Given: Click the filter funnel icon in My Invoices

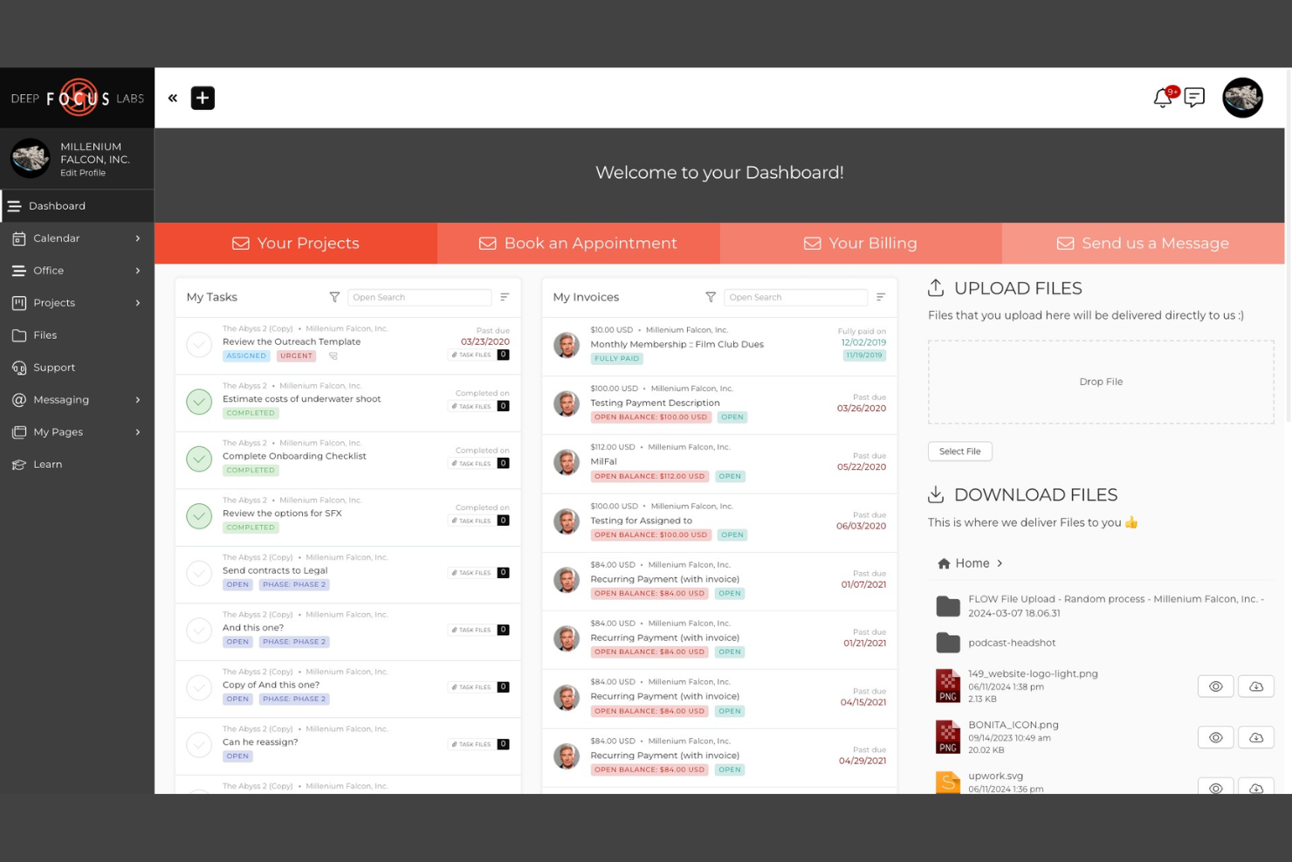Looking at the screenshot, I should 711,297.
